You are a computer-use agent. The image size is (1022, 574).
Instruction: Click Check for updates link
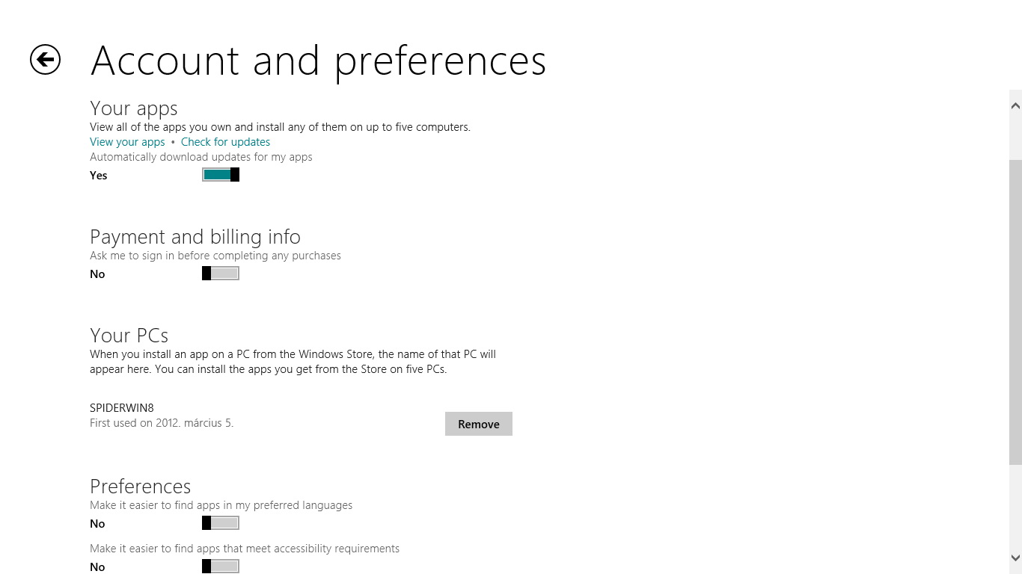pos(225,142)
